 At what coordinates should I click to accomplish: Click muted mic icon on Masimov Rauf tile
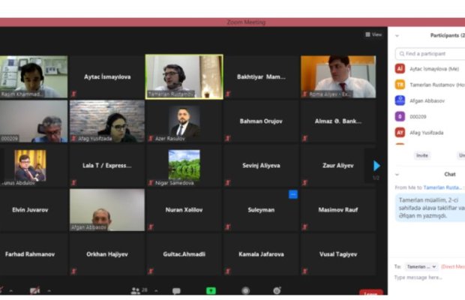[x=304, y=227]
